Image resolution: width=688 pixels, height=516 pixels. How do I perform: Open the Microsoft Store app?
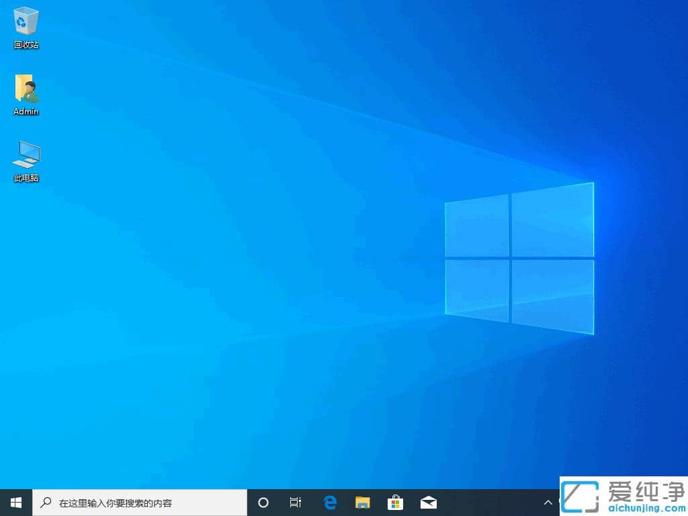click(x=395, y=502)
